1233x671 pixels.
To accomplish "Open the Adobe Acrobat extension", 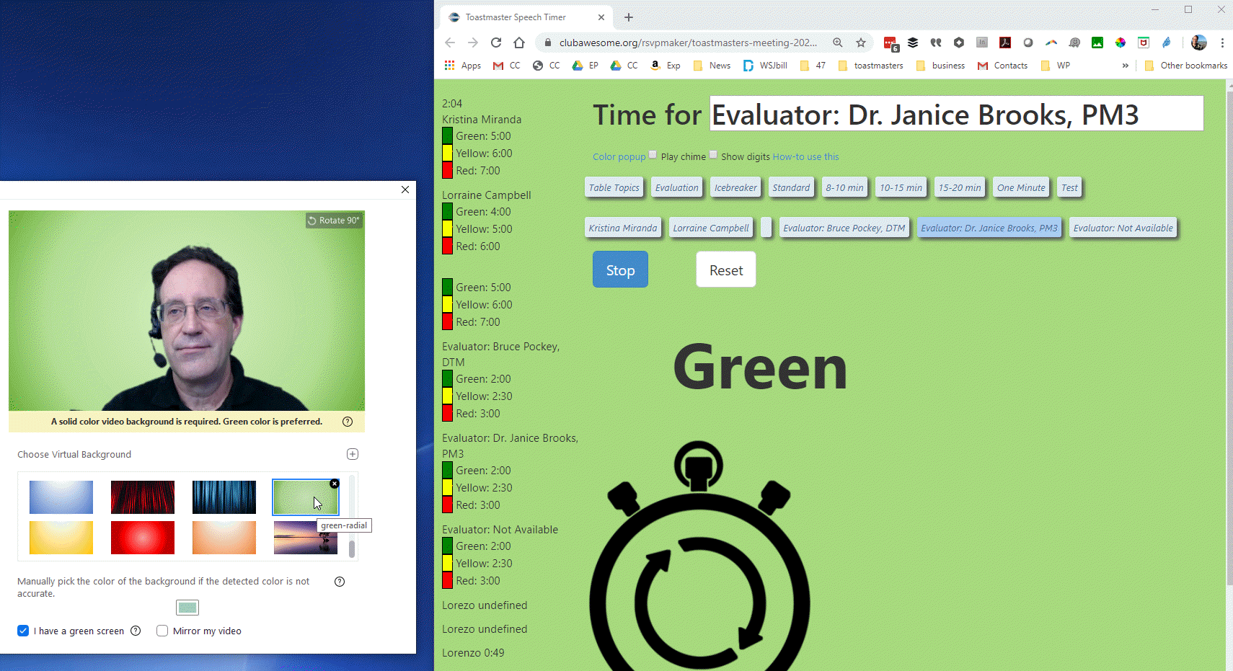I will click(1004, 43).
